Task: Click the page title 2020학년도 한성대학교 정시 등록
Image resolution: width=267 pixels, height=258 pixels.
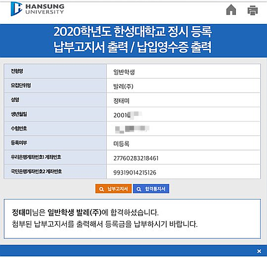Action: point(132,31)
